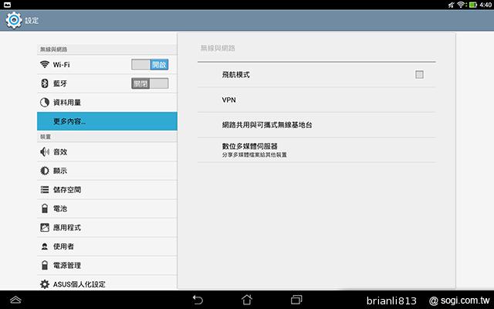The height and width of the screenshot is (309, 494).
Task: Tap the battery indicator in status bar
Action: tap(473, 5)
